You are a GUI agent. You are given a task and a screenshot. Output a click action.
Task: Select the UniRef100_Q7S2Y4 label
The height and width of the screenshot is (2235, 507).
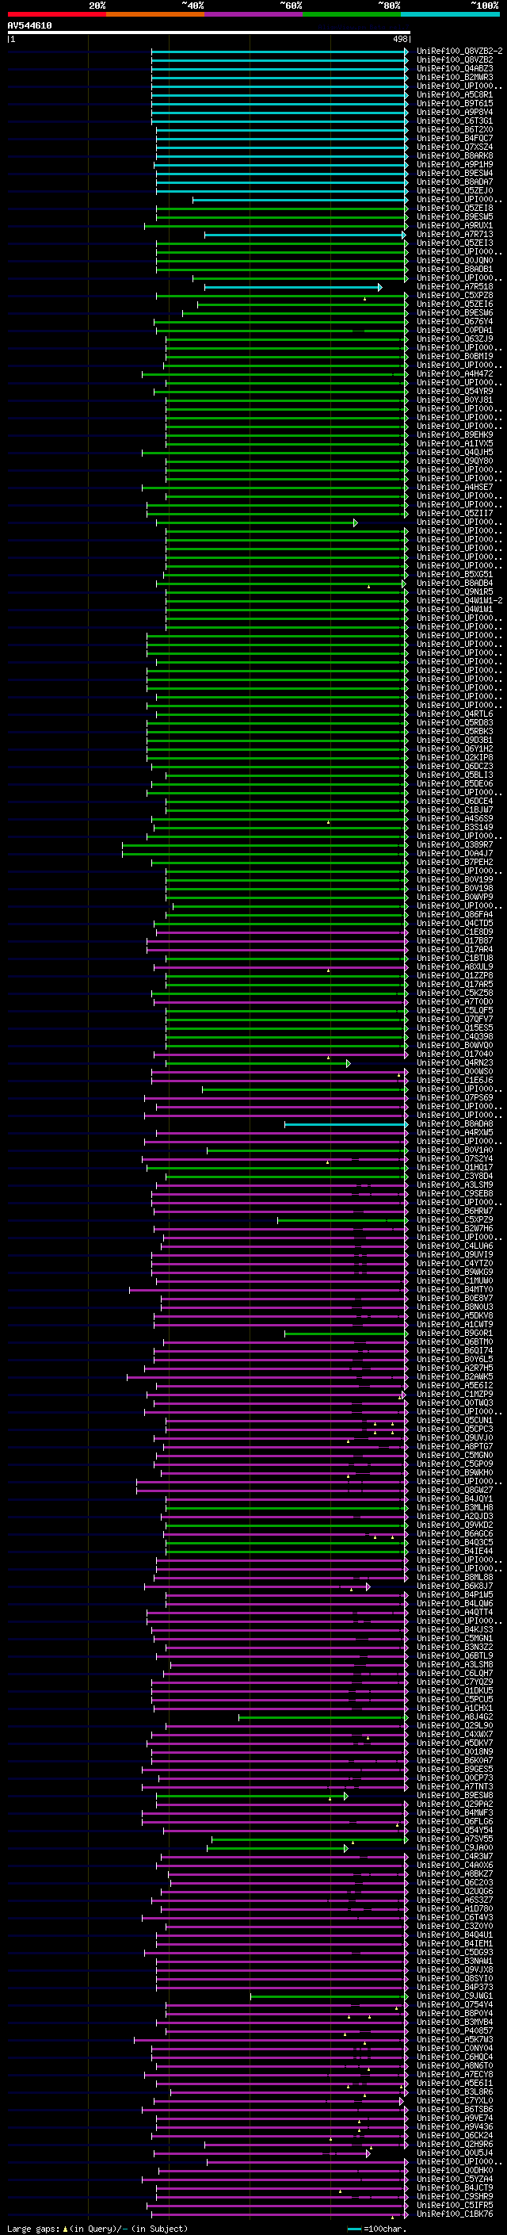(455, 1159)
